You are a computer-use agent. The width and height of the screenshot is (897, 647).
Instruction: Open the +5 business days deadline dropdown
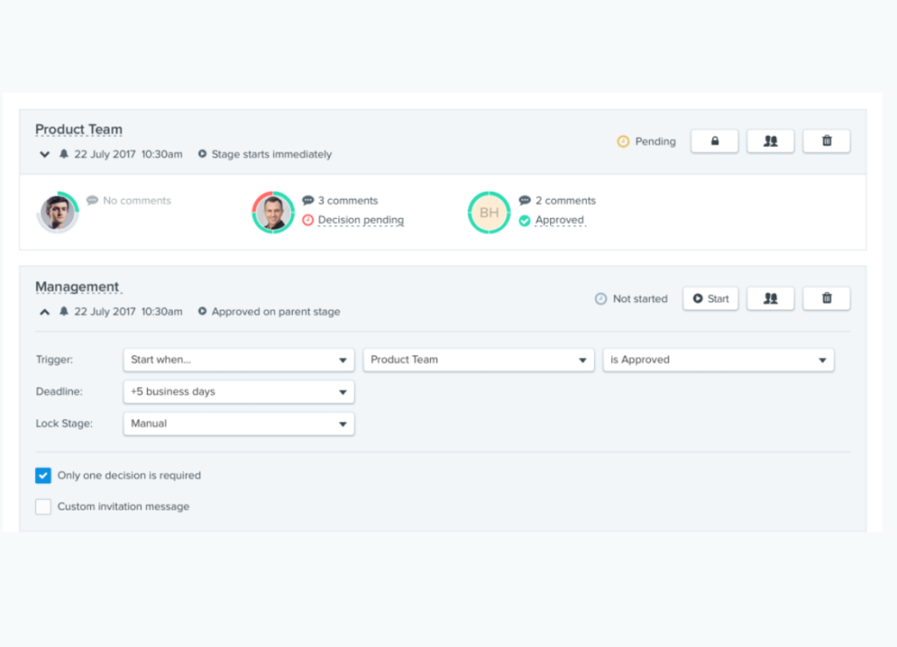pyautogui.click(x=237, y=391)
